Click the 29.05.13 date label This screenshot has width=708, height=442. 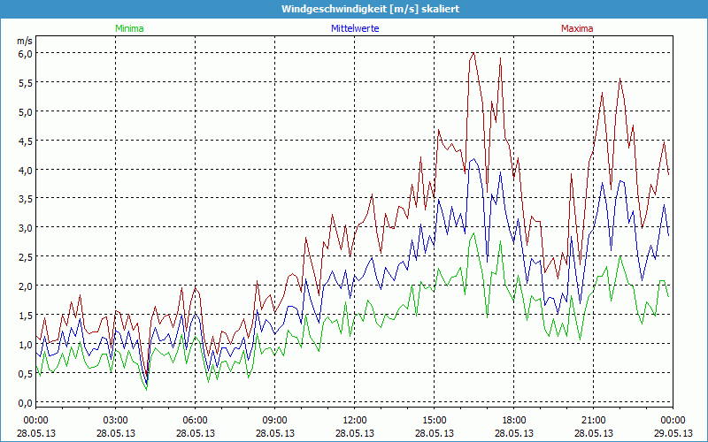coord(673,433)
